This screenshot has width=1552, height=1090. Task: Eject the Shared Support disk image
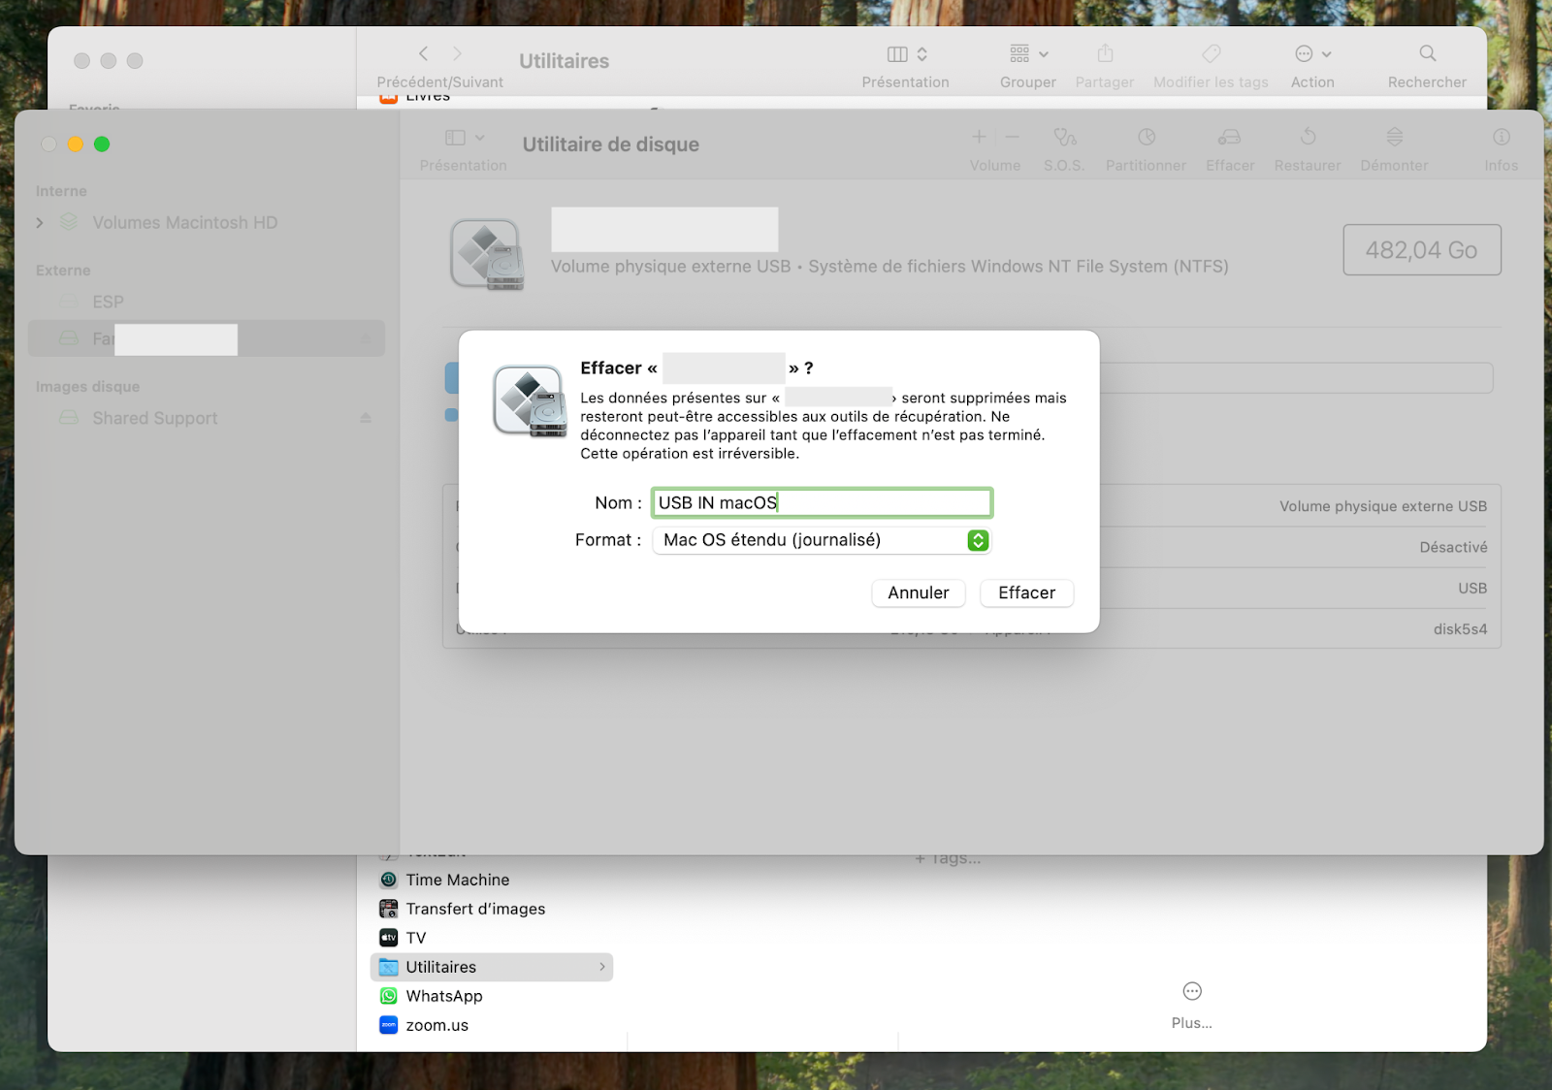[x=366, y=417]
